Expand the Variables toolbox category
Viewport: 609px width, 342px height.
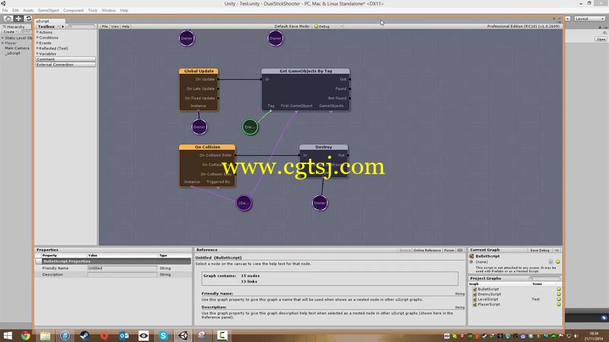point(37,54)
